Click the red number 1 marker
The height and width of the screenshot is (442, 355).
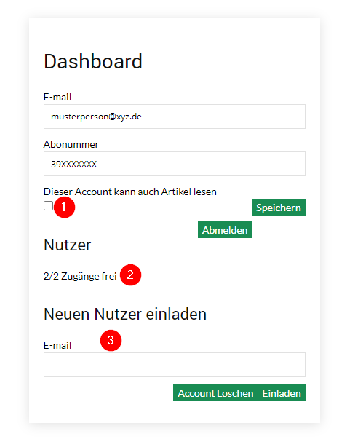pos(64,208)
